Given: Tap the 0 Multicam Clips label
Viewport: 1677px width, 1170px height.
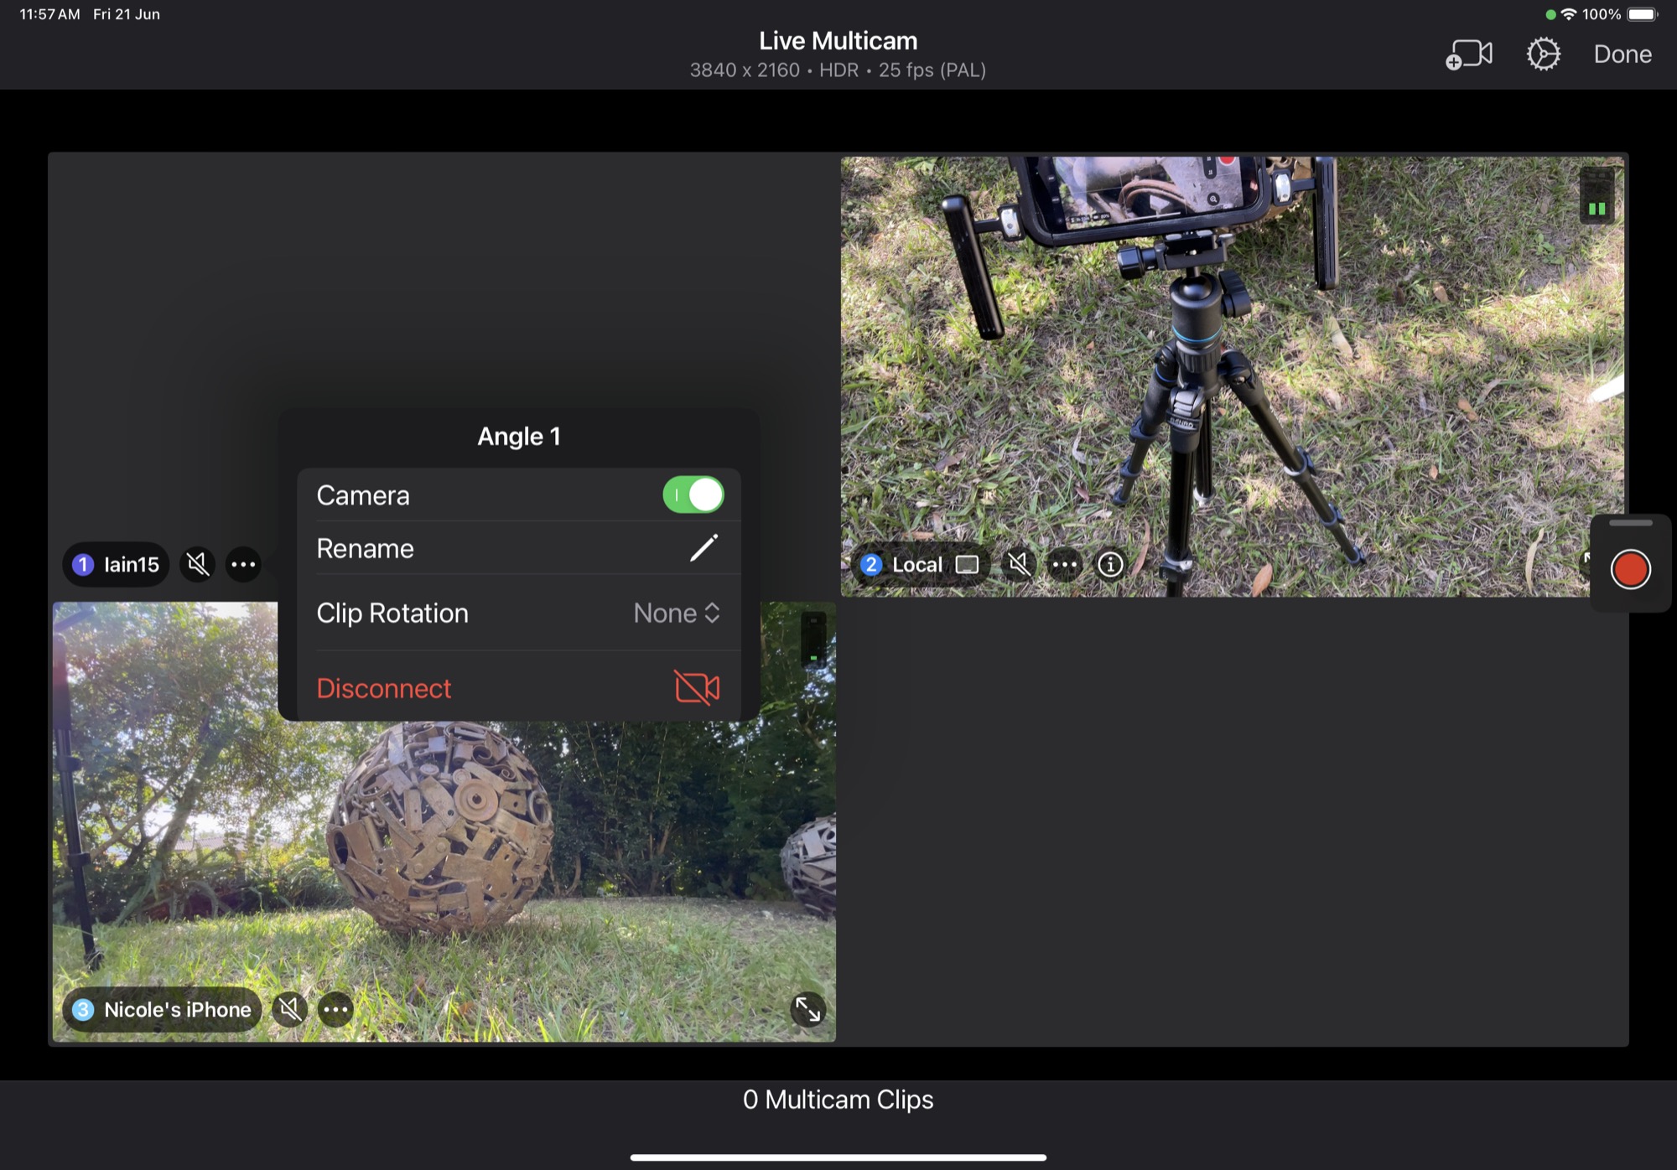Looking at the screenshot, I should (838, 1100).
